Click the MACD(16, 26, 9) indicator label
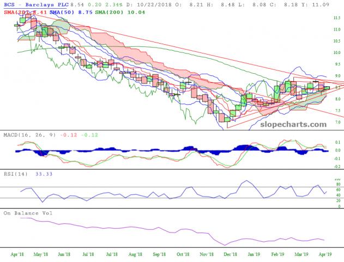 coord(29,135)
